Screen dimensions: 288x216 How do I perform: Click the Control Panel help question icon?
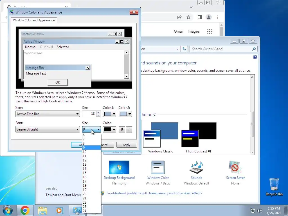[255, 57]
